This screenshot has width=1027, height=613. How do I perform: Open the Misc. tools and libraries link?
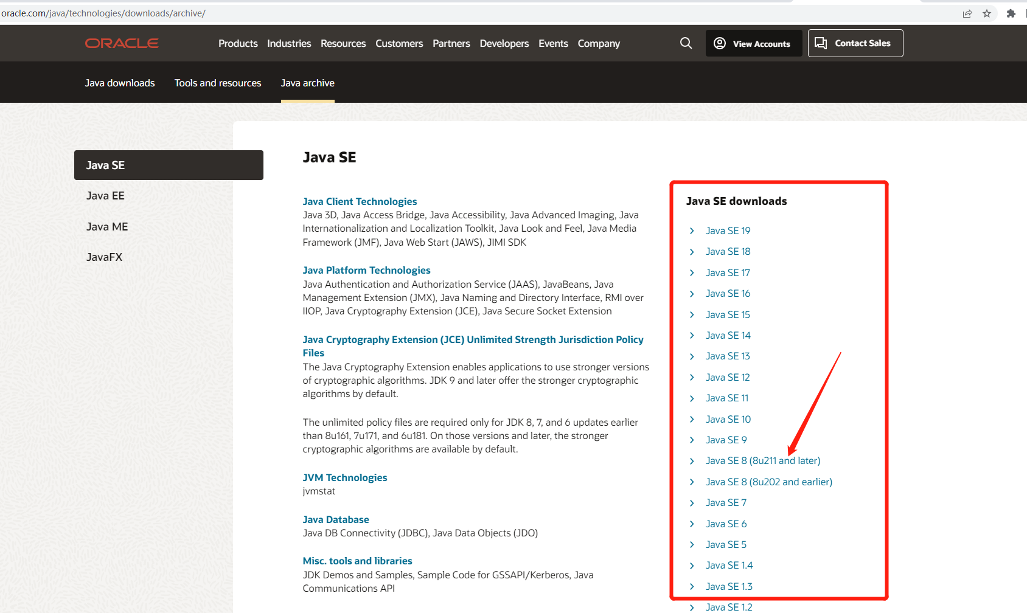(357, 561)
